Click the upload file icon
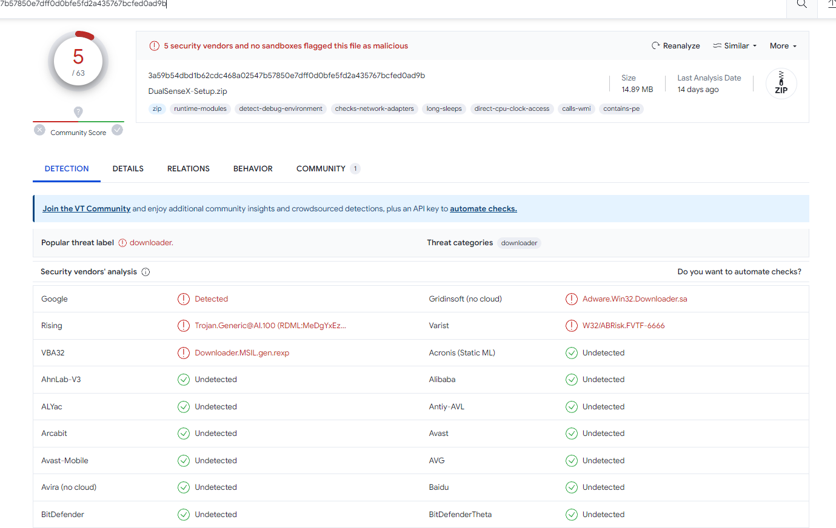 tap(831, 4)
